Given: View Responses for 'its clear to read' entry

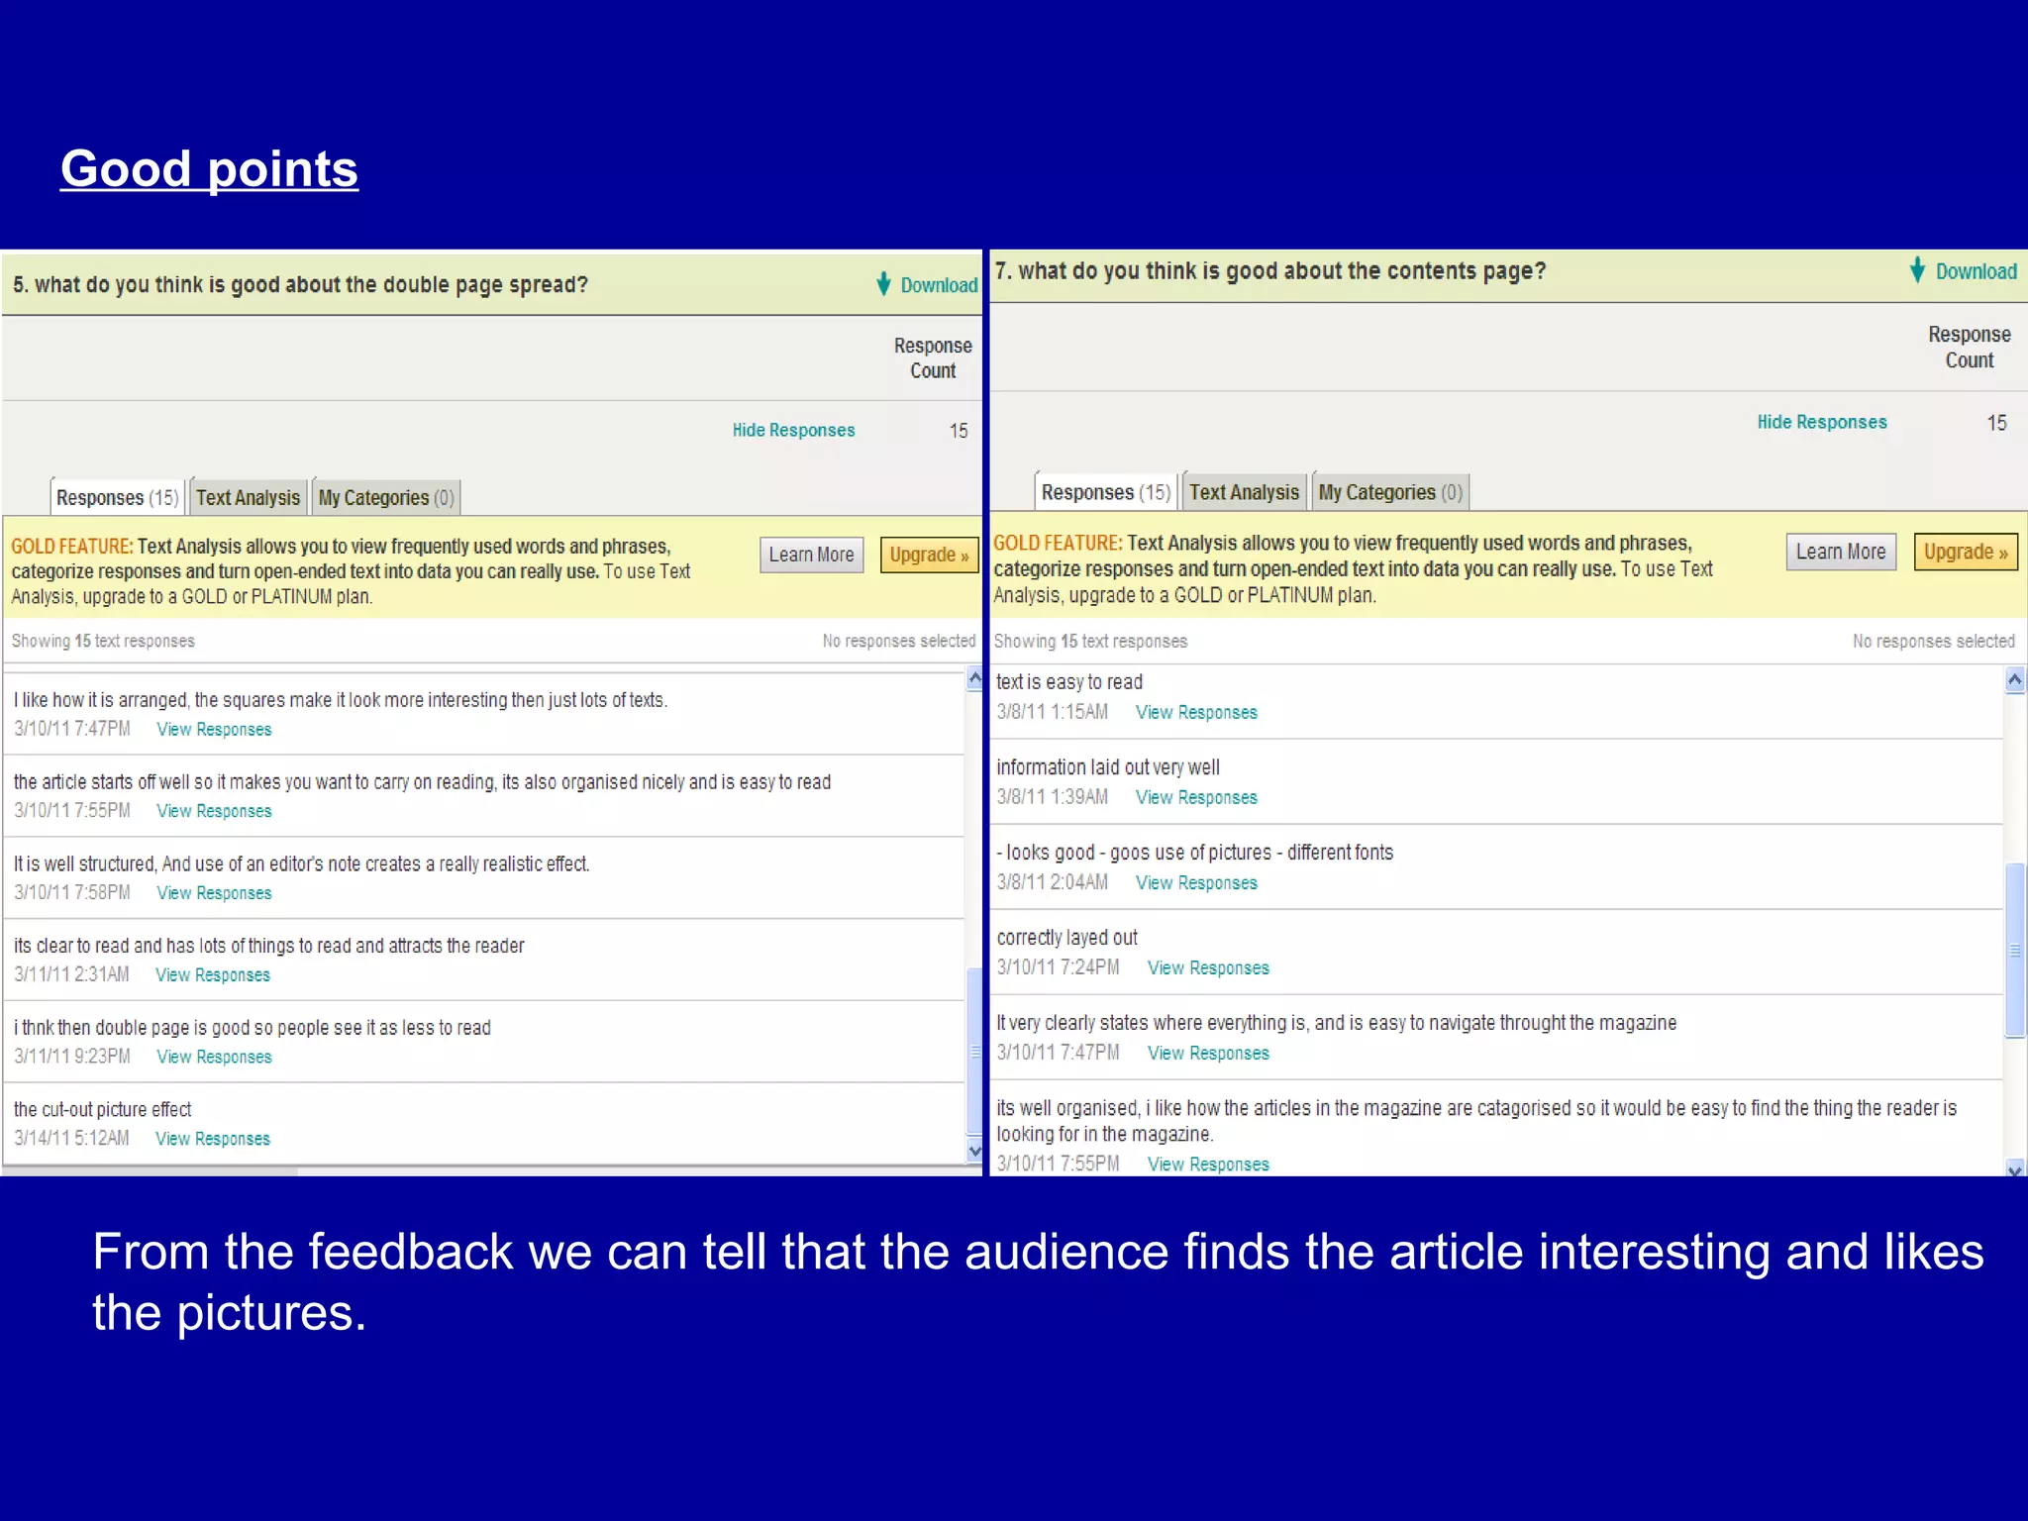Looking at the screenshot, I should (213, 974).
